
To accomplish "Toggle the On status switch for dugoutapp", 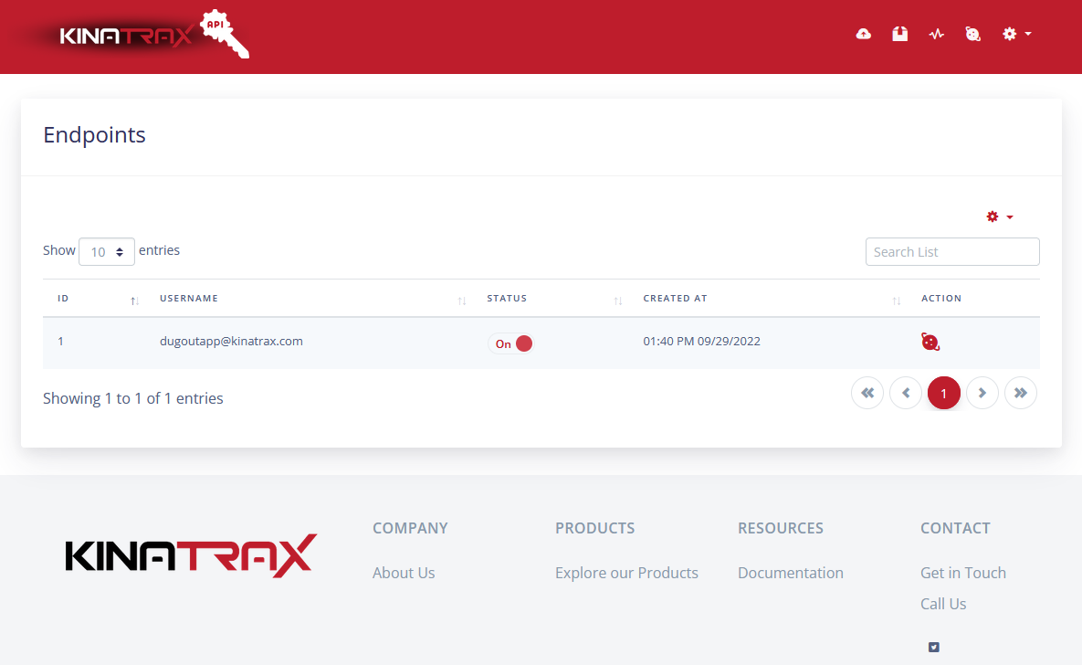I will point(511,343).
